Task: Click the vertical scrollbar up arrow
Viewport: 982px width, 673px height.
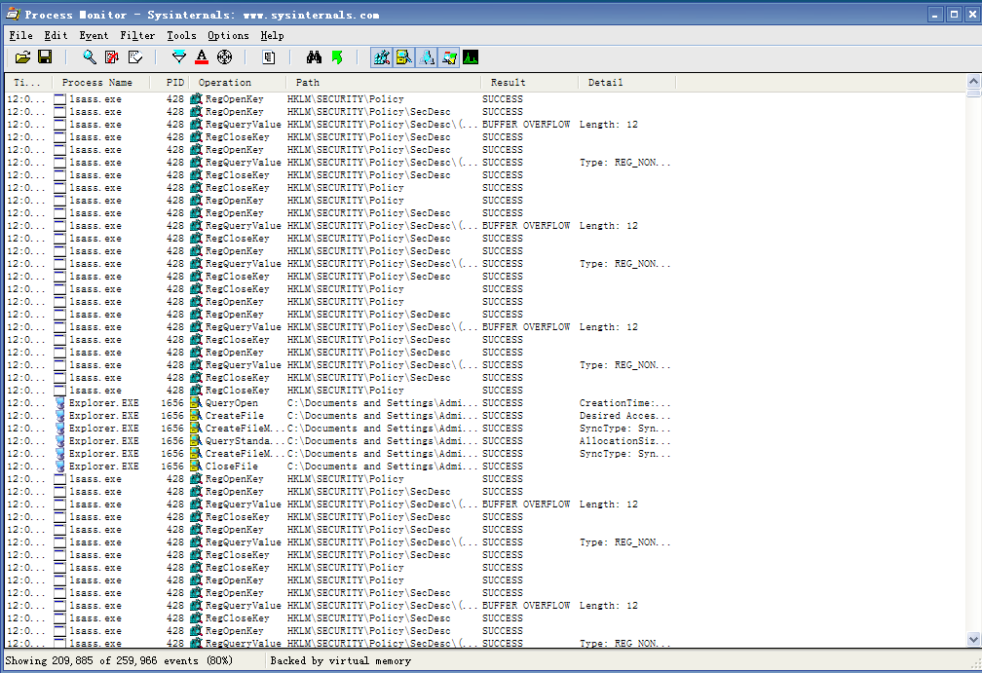Action: pyautogui.click(x=973, y=82)
